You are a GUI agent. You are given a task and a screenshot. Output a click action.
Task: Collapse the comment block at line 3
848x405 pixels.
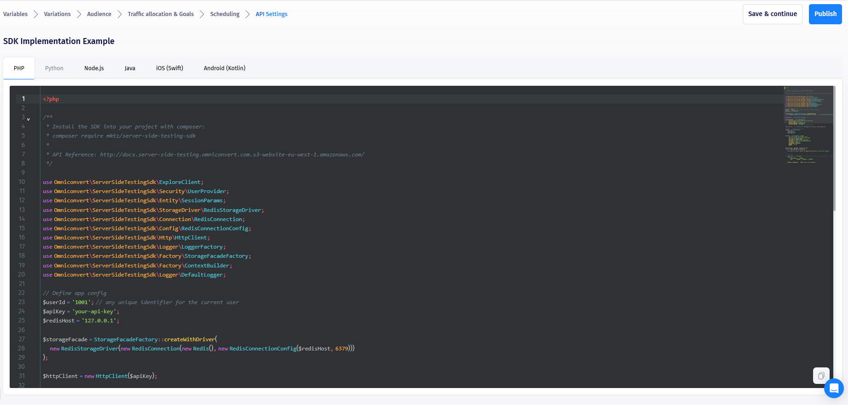[x=28, y=119]
